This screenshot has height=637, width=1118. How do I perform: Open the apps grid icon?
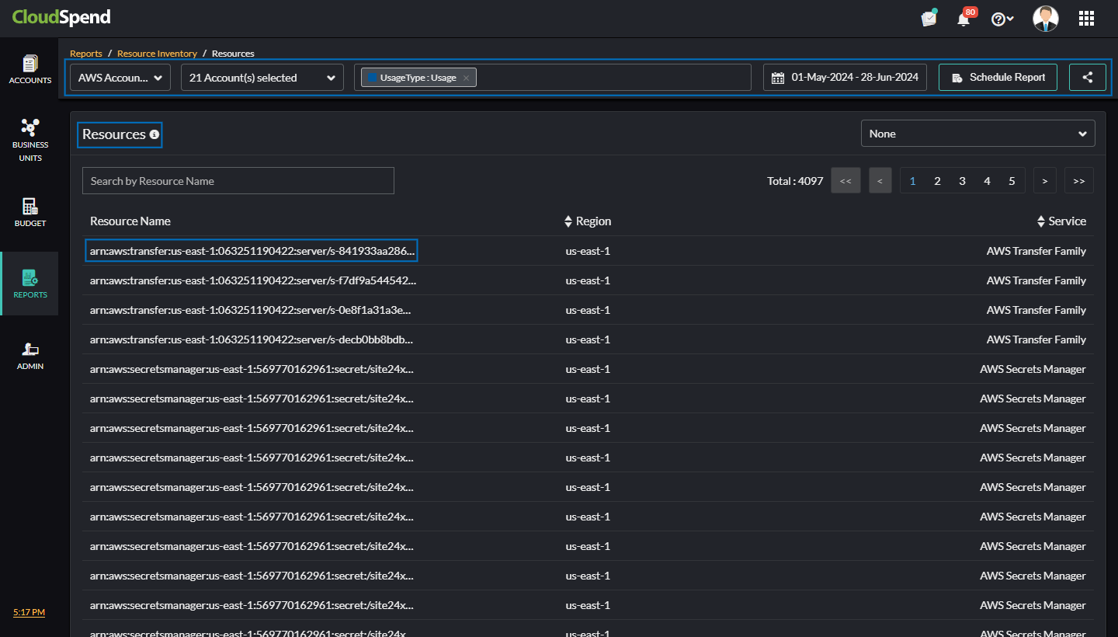(1086, 19)
